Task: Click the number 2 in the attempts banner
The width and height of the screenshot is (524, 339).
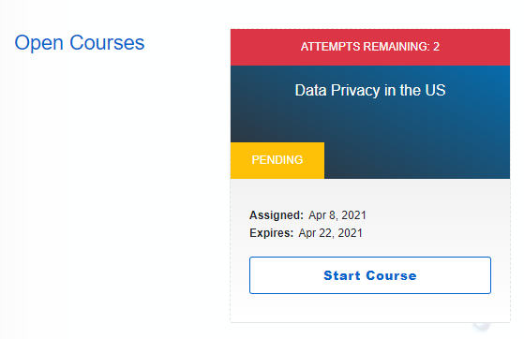Action: tap(436, 47)
